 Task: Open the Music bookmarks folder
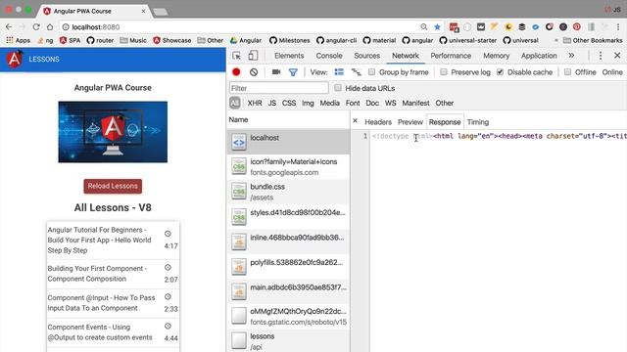(133, 40)
